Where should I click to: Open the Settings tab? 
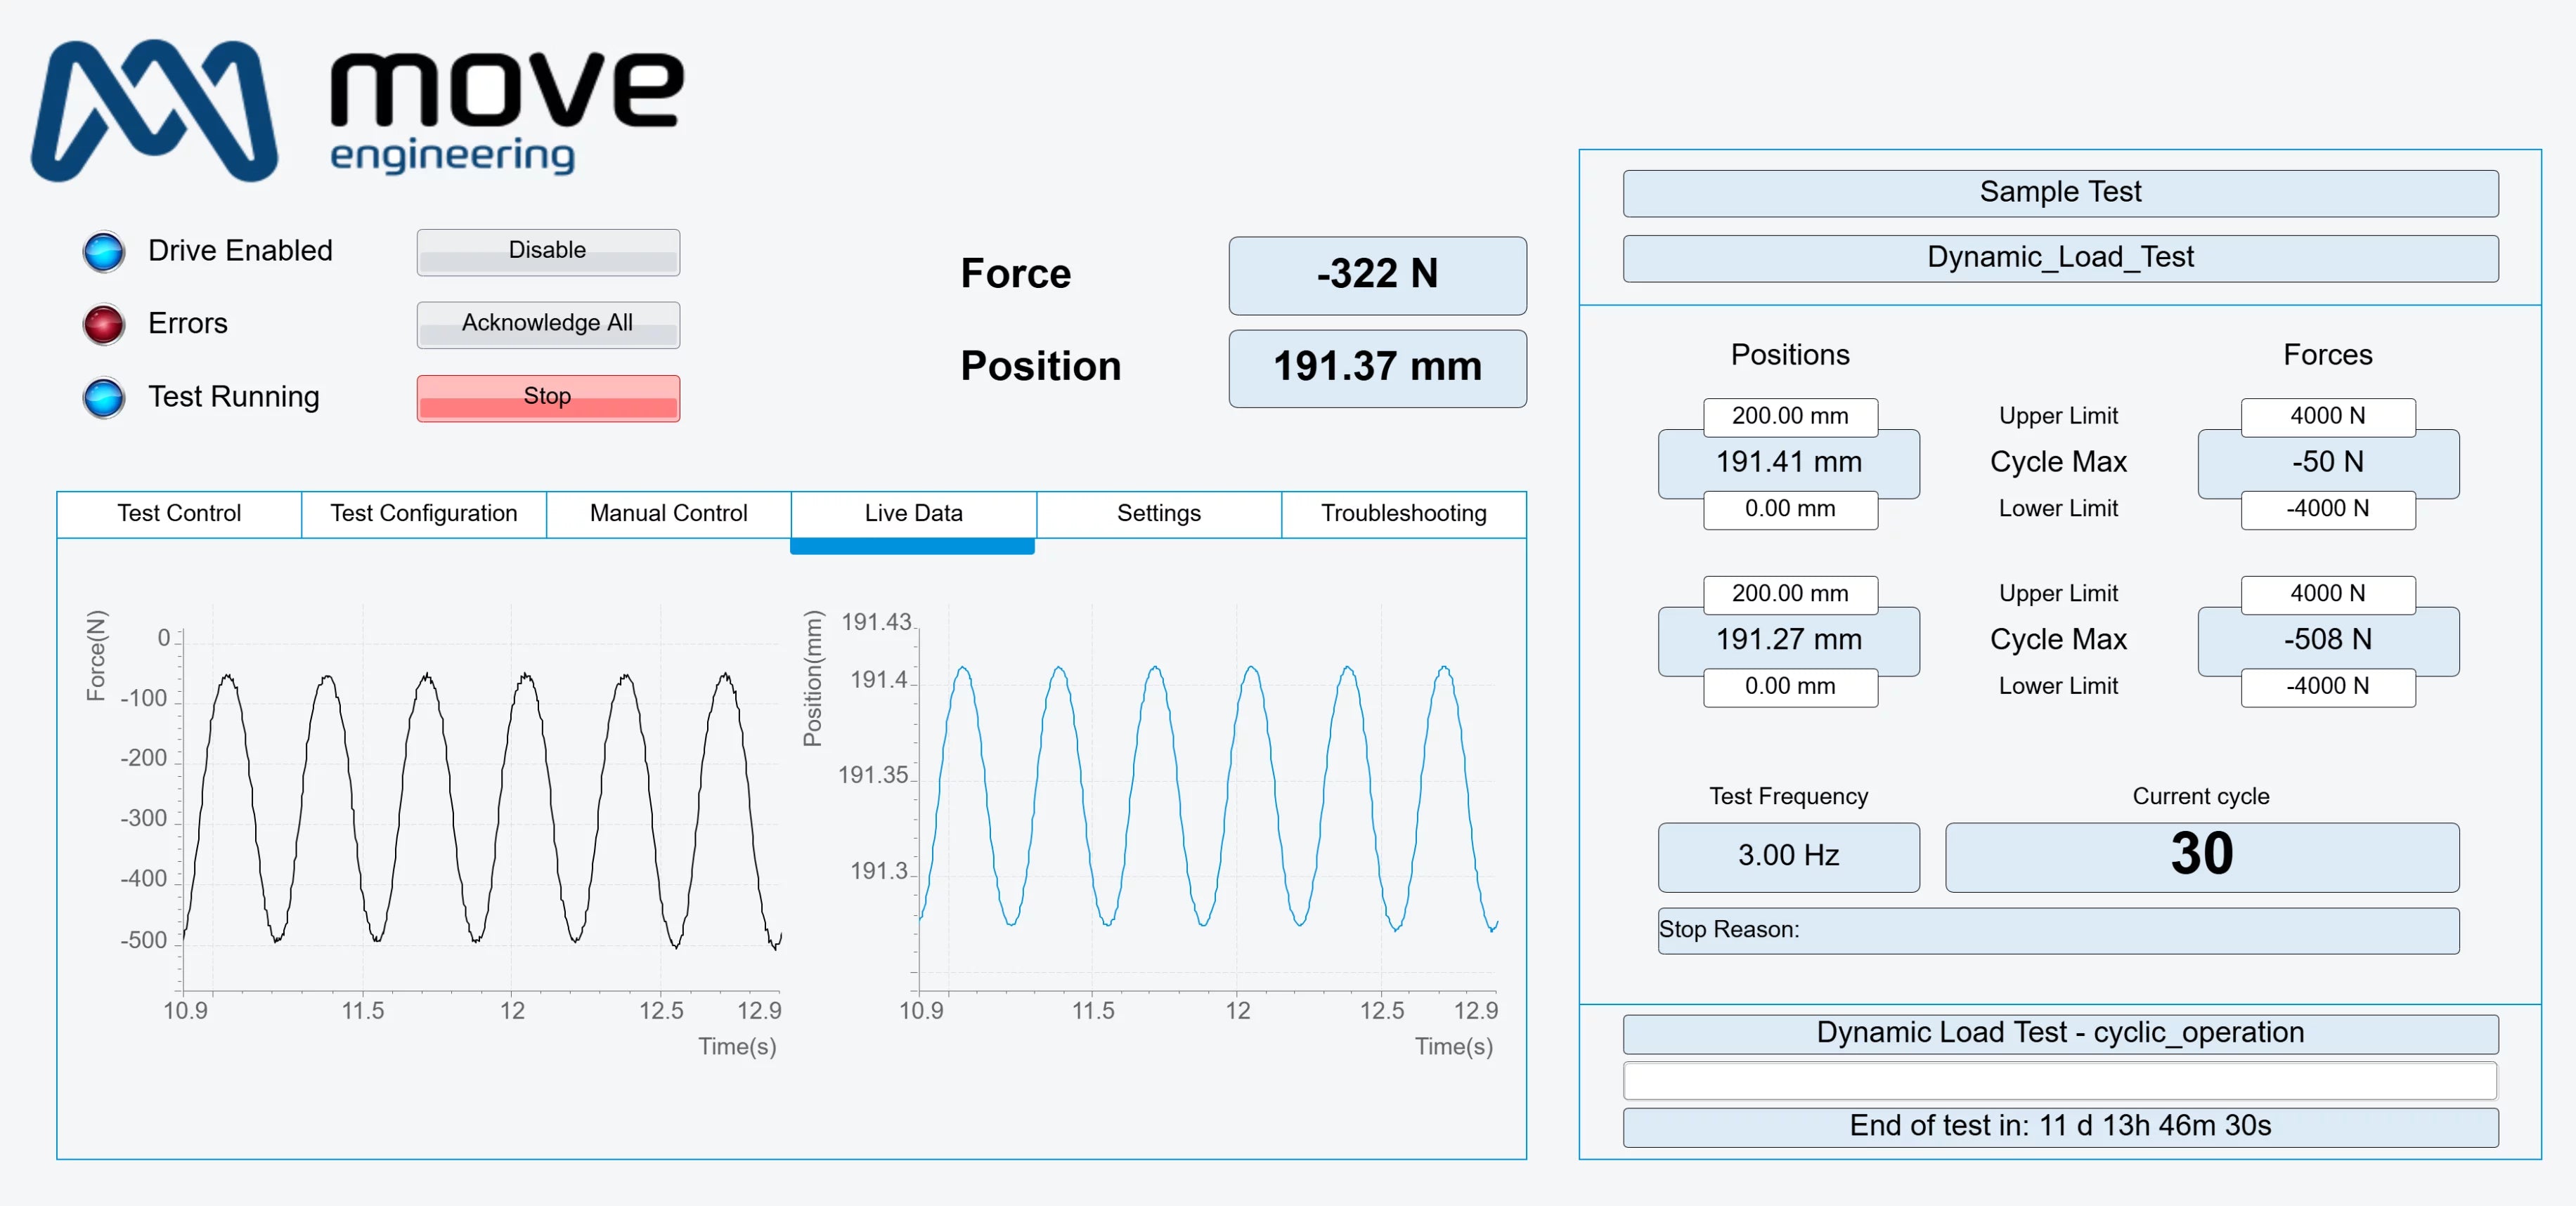point(1158,513)
